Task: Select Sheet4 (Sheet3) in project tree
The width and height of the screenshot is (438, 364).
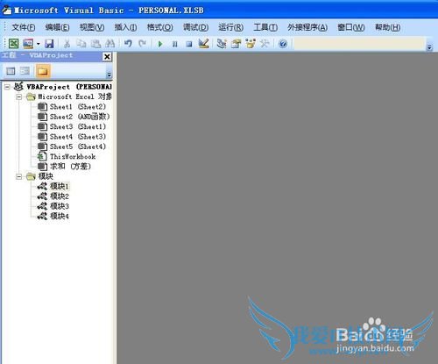Action: point(78,137)
